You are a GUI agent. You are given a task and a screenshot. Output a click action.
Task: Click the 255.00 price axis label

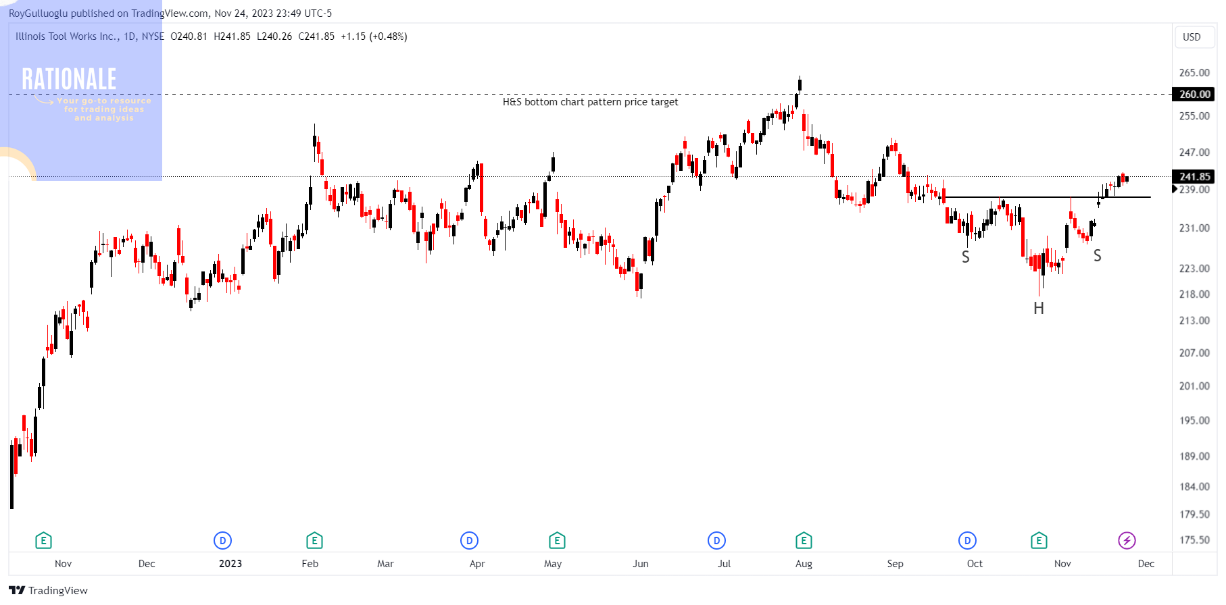(1194, 116)
